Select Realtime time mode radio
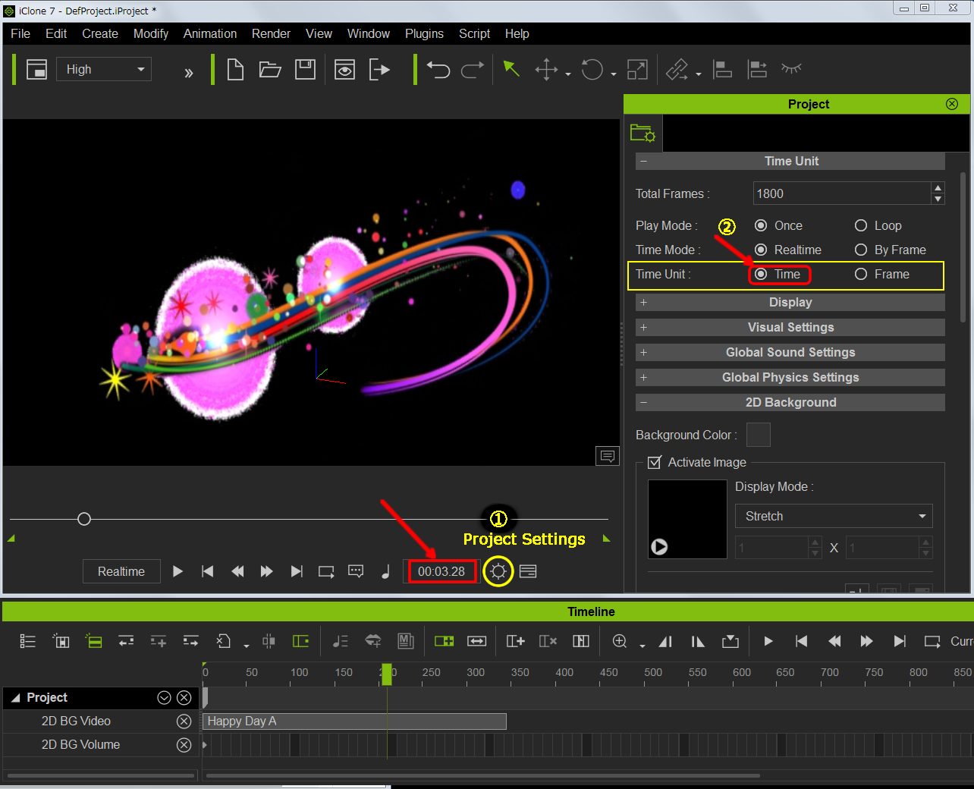974x789 pixels. point(761,250)
